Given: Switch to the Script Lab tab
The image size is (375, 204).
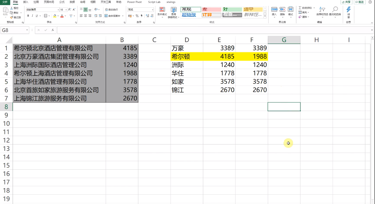Looking at the screenshot, I should tap(154, 2).
